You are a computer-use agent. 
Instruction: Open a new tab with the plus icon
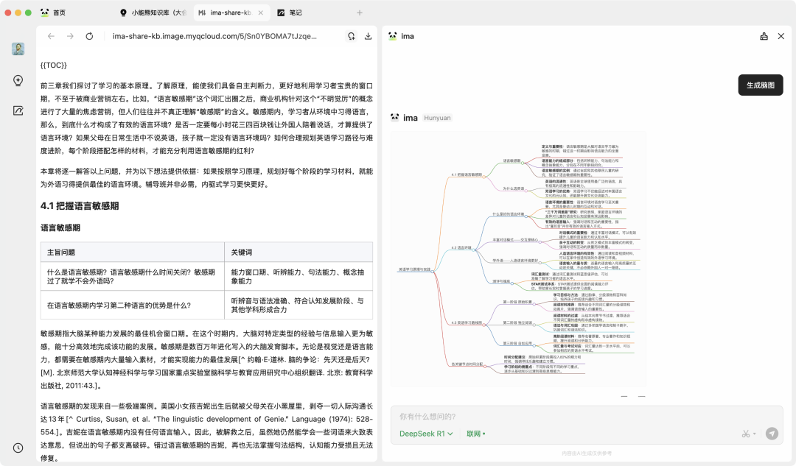[360, 13]
